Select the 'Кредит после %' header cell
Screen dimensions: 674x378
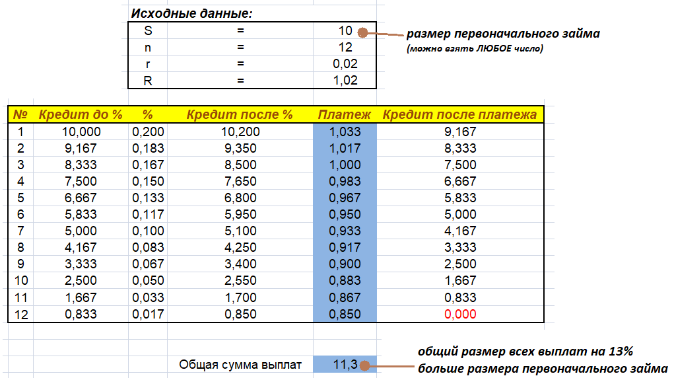[x=240, y=114]
